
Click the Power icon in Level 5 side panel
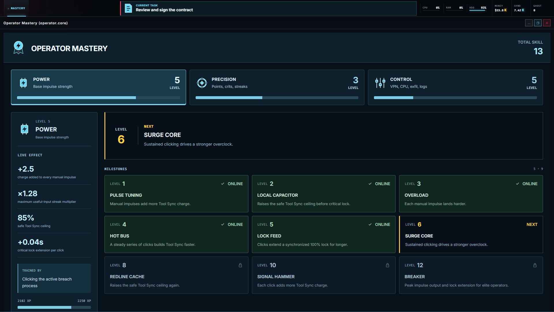[x=25, y=129]
